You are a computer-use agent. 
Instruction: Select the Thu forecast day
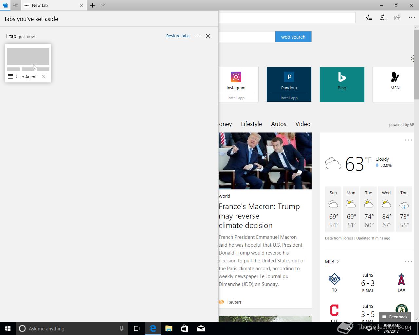coord(404,208)
